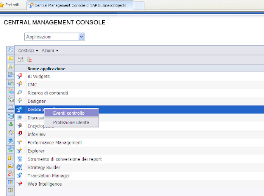Open the Connections green plug sidebar icon
This screenshot has height=196, width=264.
click(x=11, y=124)
